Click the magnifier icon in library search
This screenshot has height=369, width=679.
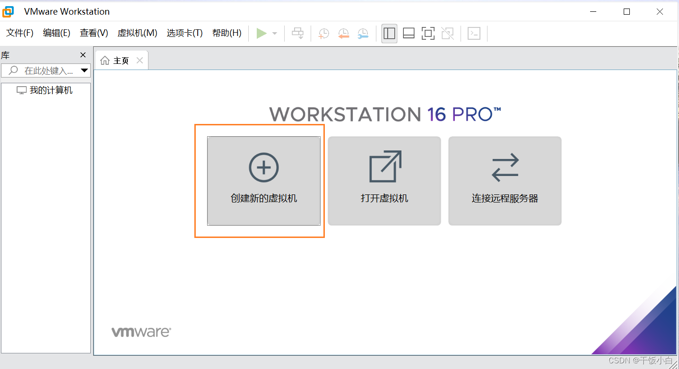coord(13,70)
